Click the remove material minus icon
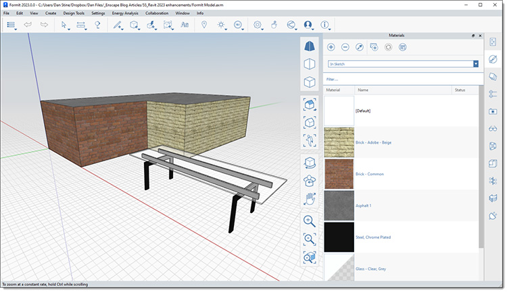 (x=345, y=47)
